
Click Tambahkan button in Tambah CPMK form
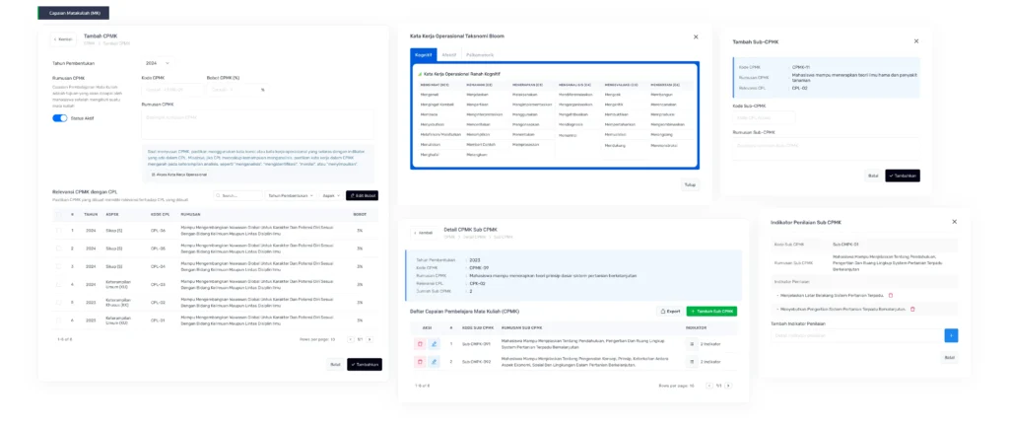coord(365,364)
